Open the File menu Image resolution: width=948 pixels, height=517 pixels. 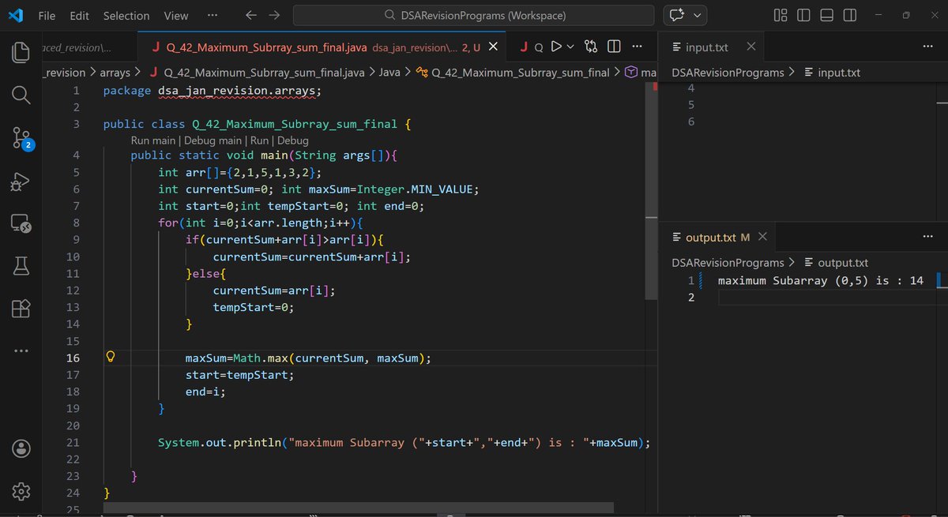47,15
